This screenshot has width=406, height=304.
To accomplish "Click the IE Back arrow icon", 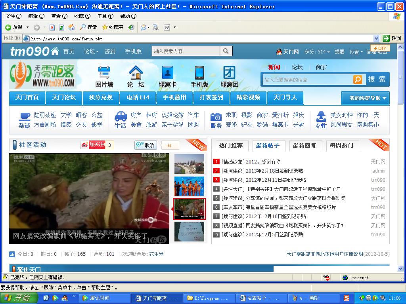I will point(8,27).
